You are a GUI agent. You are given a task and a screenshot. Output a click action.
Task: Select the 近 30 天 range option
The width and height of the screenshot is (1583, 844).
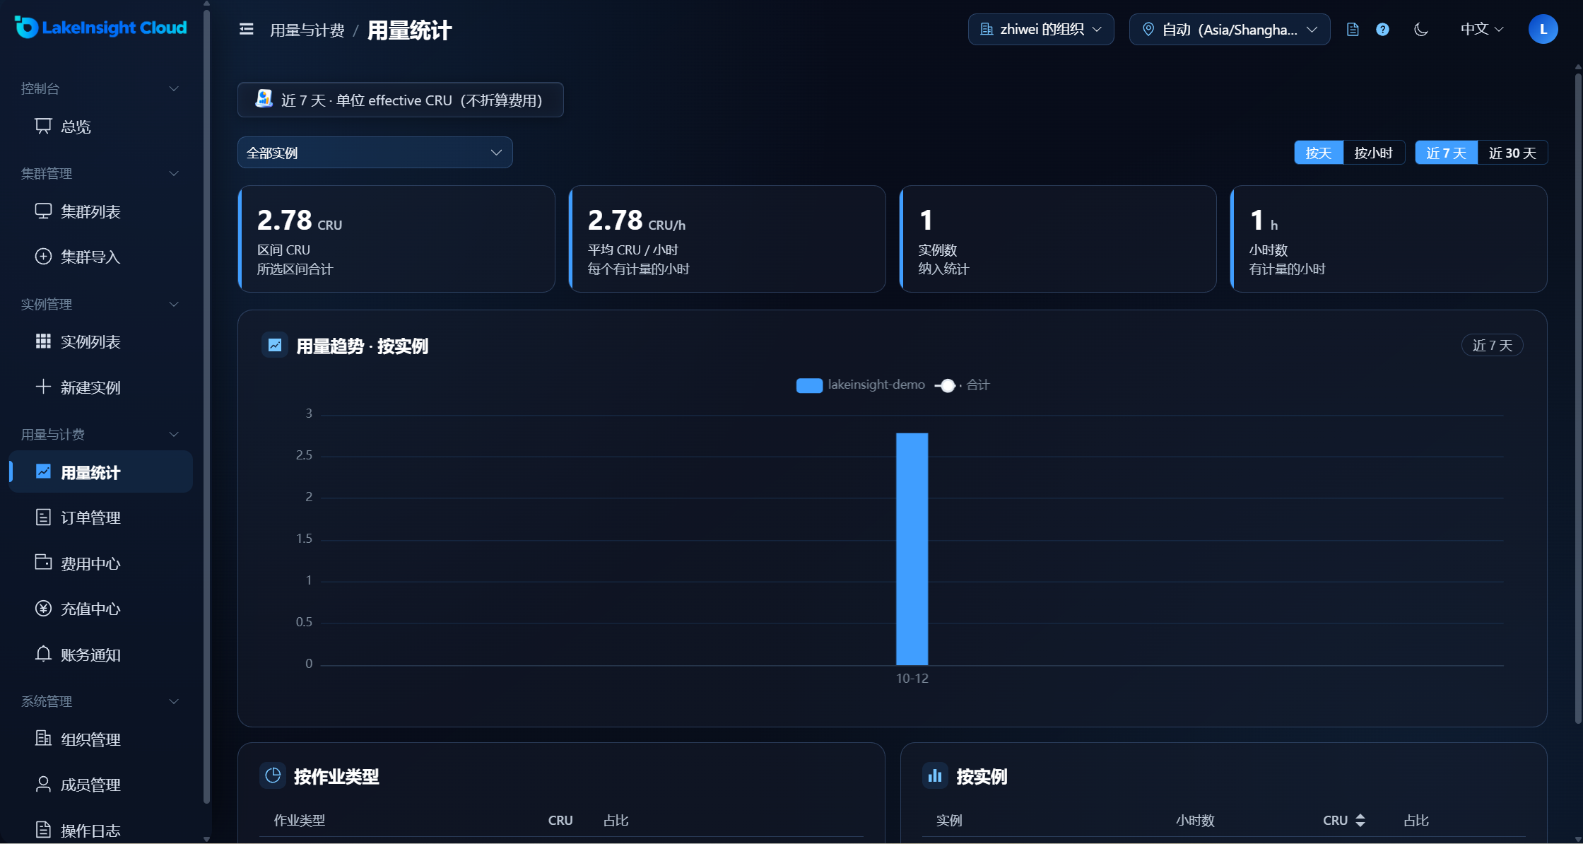(x=1512, y=153)
